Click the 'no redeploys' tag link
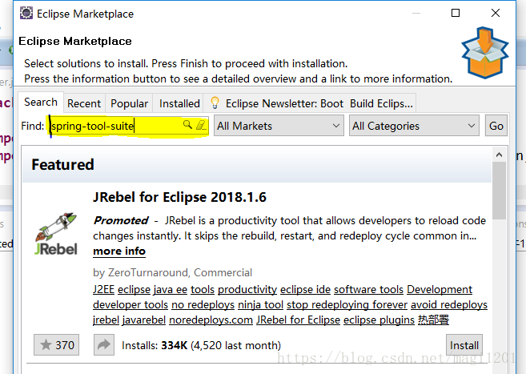The image size is (526, 374). tap(203, 304)
